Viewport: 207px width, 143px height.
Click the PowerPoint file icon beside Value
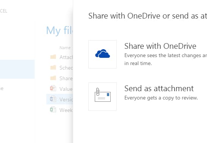tap(53, 89)
